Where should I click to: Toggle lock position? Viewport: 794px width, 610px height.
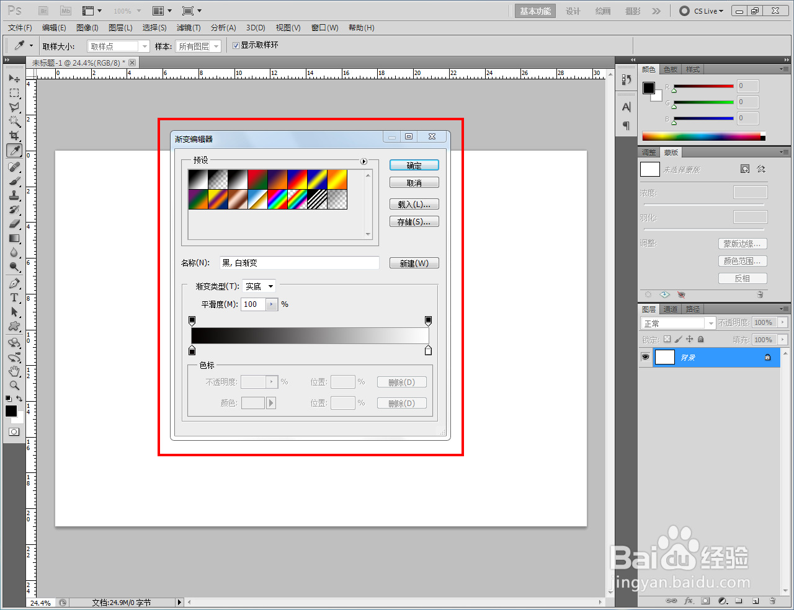pyautogui.click(x=689, y=339)
